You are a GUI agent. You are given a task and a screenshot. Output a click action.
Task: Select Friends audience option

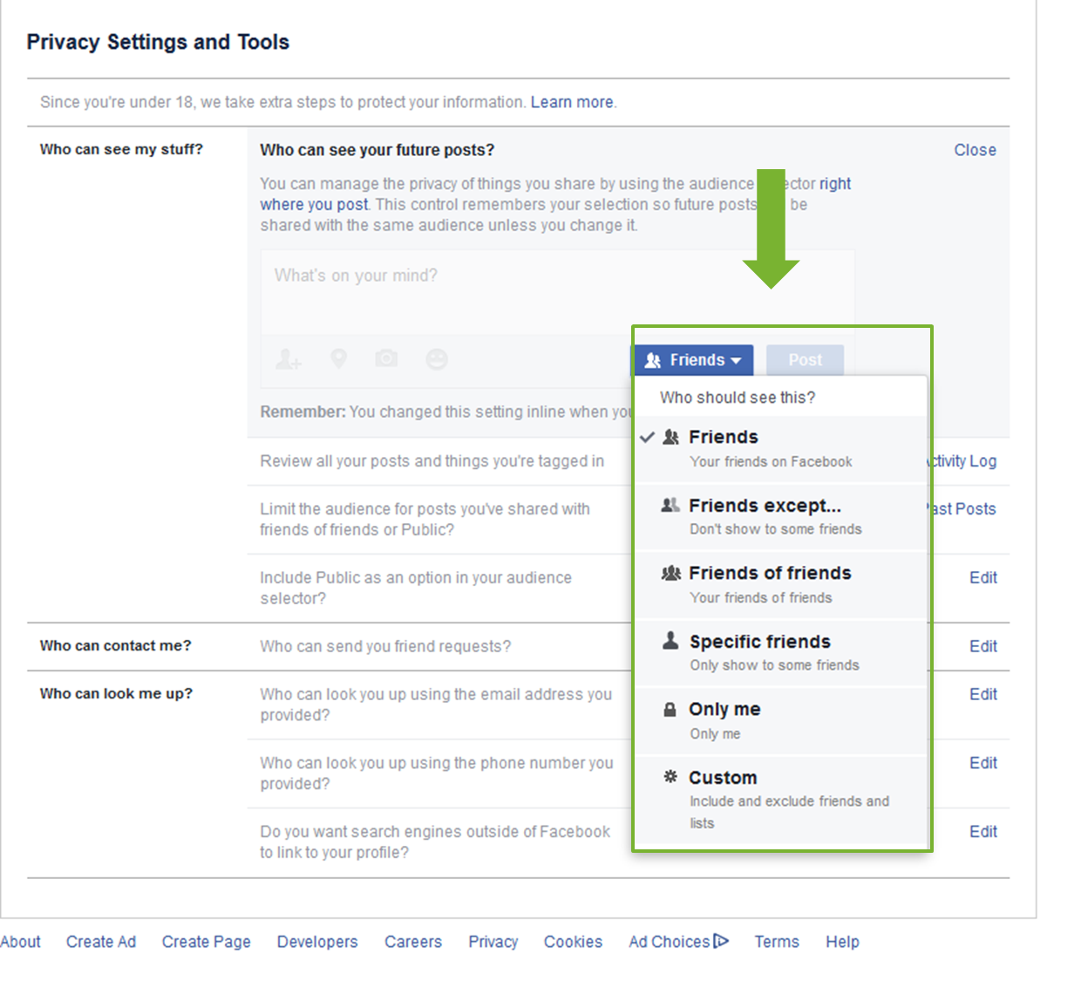click(780, 448)
